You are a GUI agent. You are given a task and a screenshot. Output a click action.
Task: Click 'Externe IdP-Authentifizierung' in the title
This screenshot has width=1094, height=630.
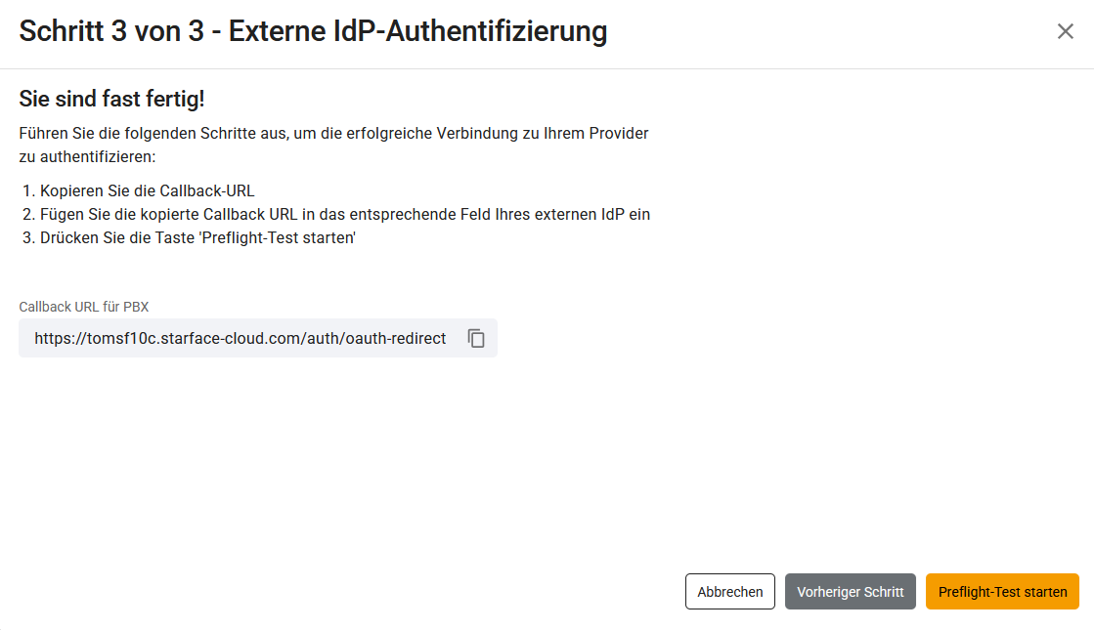point(417,31)
